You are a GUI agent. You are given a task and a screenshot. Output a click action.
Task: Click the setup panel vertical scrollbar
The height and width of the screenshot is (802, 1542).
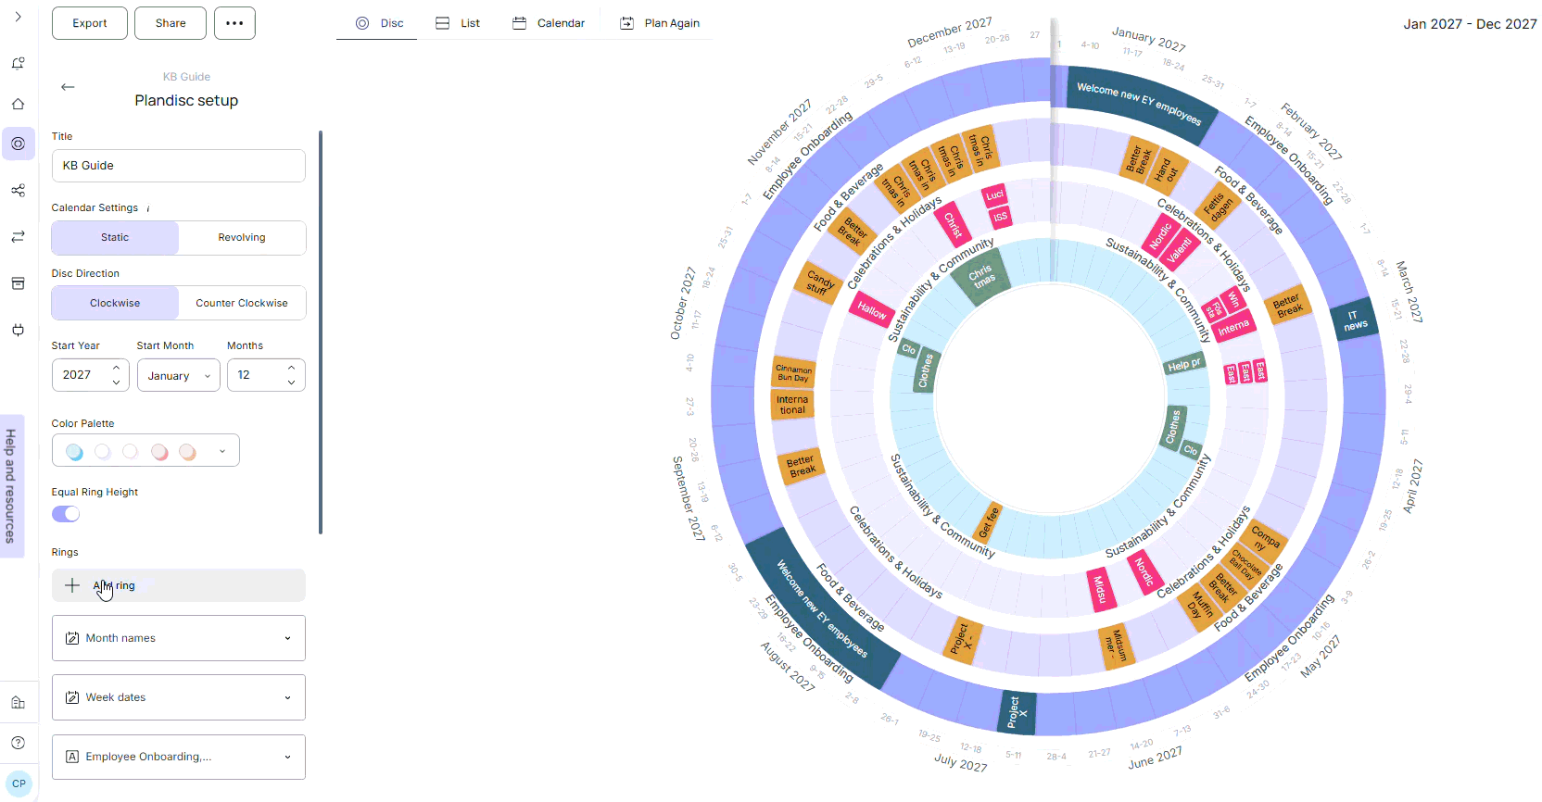tap(321, 332)
